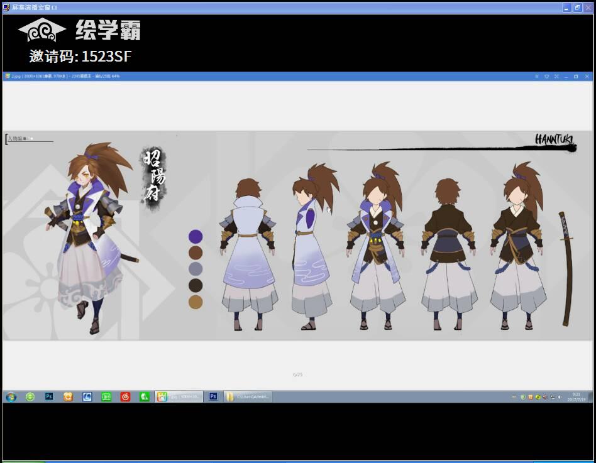Open the C:\Users folder taskbar button
This screenshot has width=596, height=463.
[248, 397]
